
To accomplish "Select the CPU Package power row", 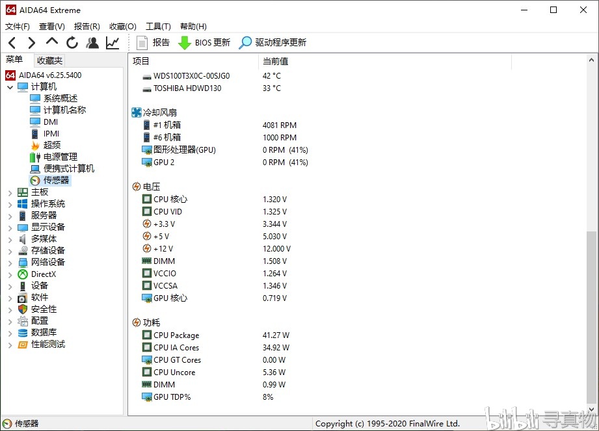I will click(x=171, y=335).
